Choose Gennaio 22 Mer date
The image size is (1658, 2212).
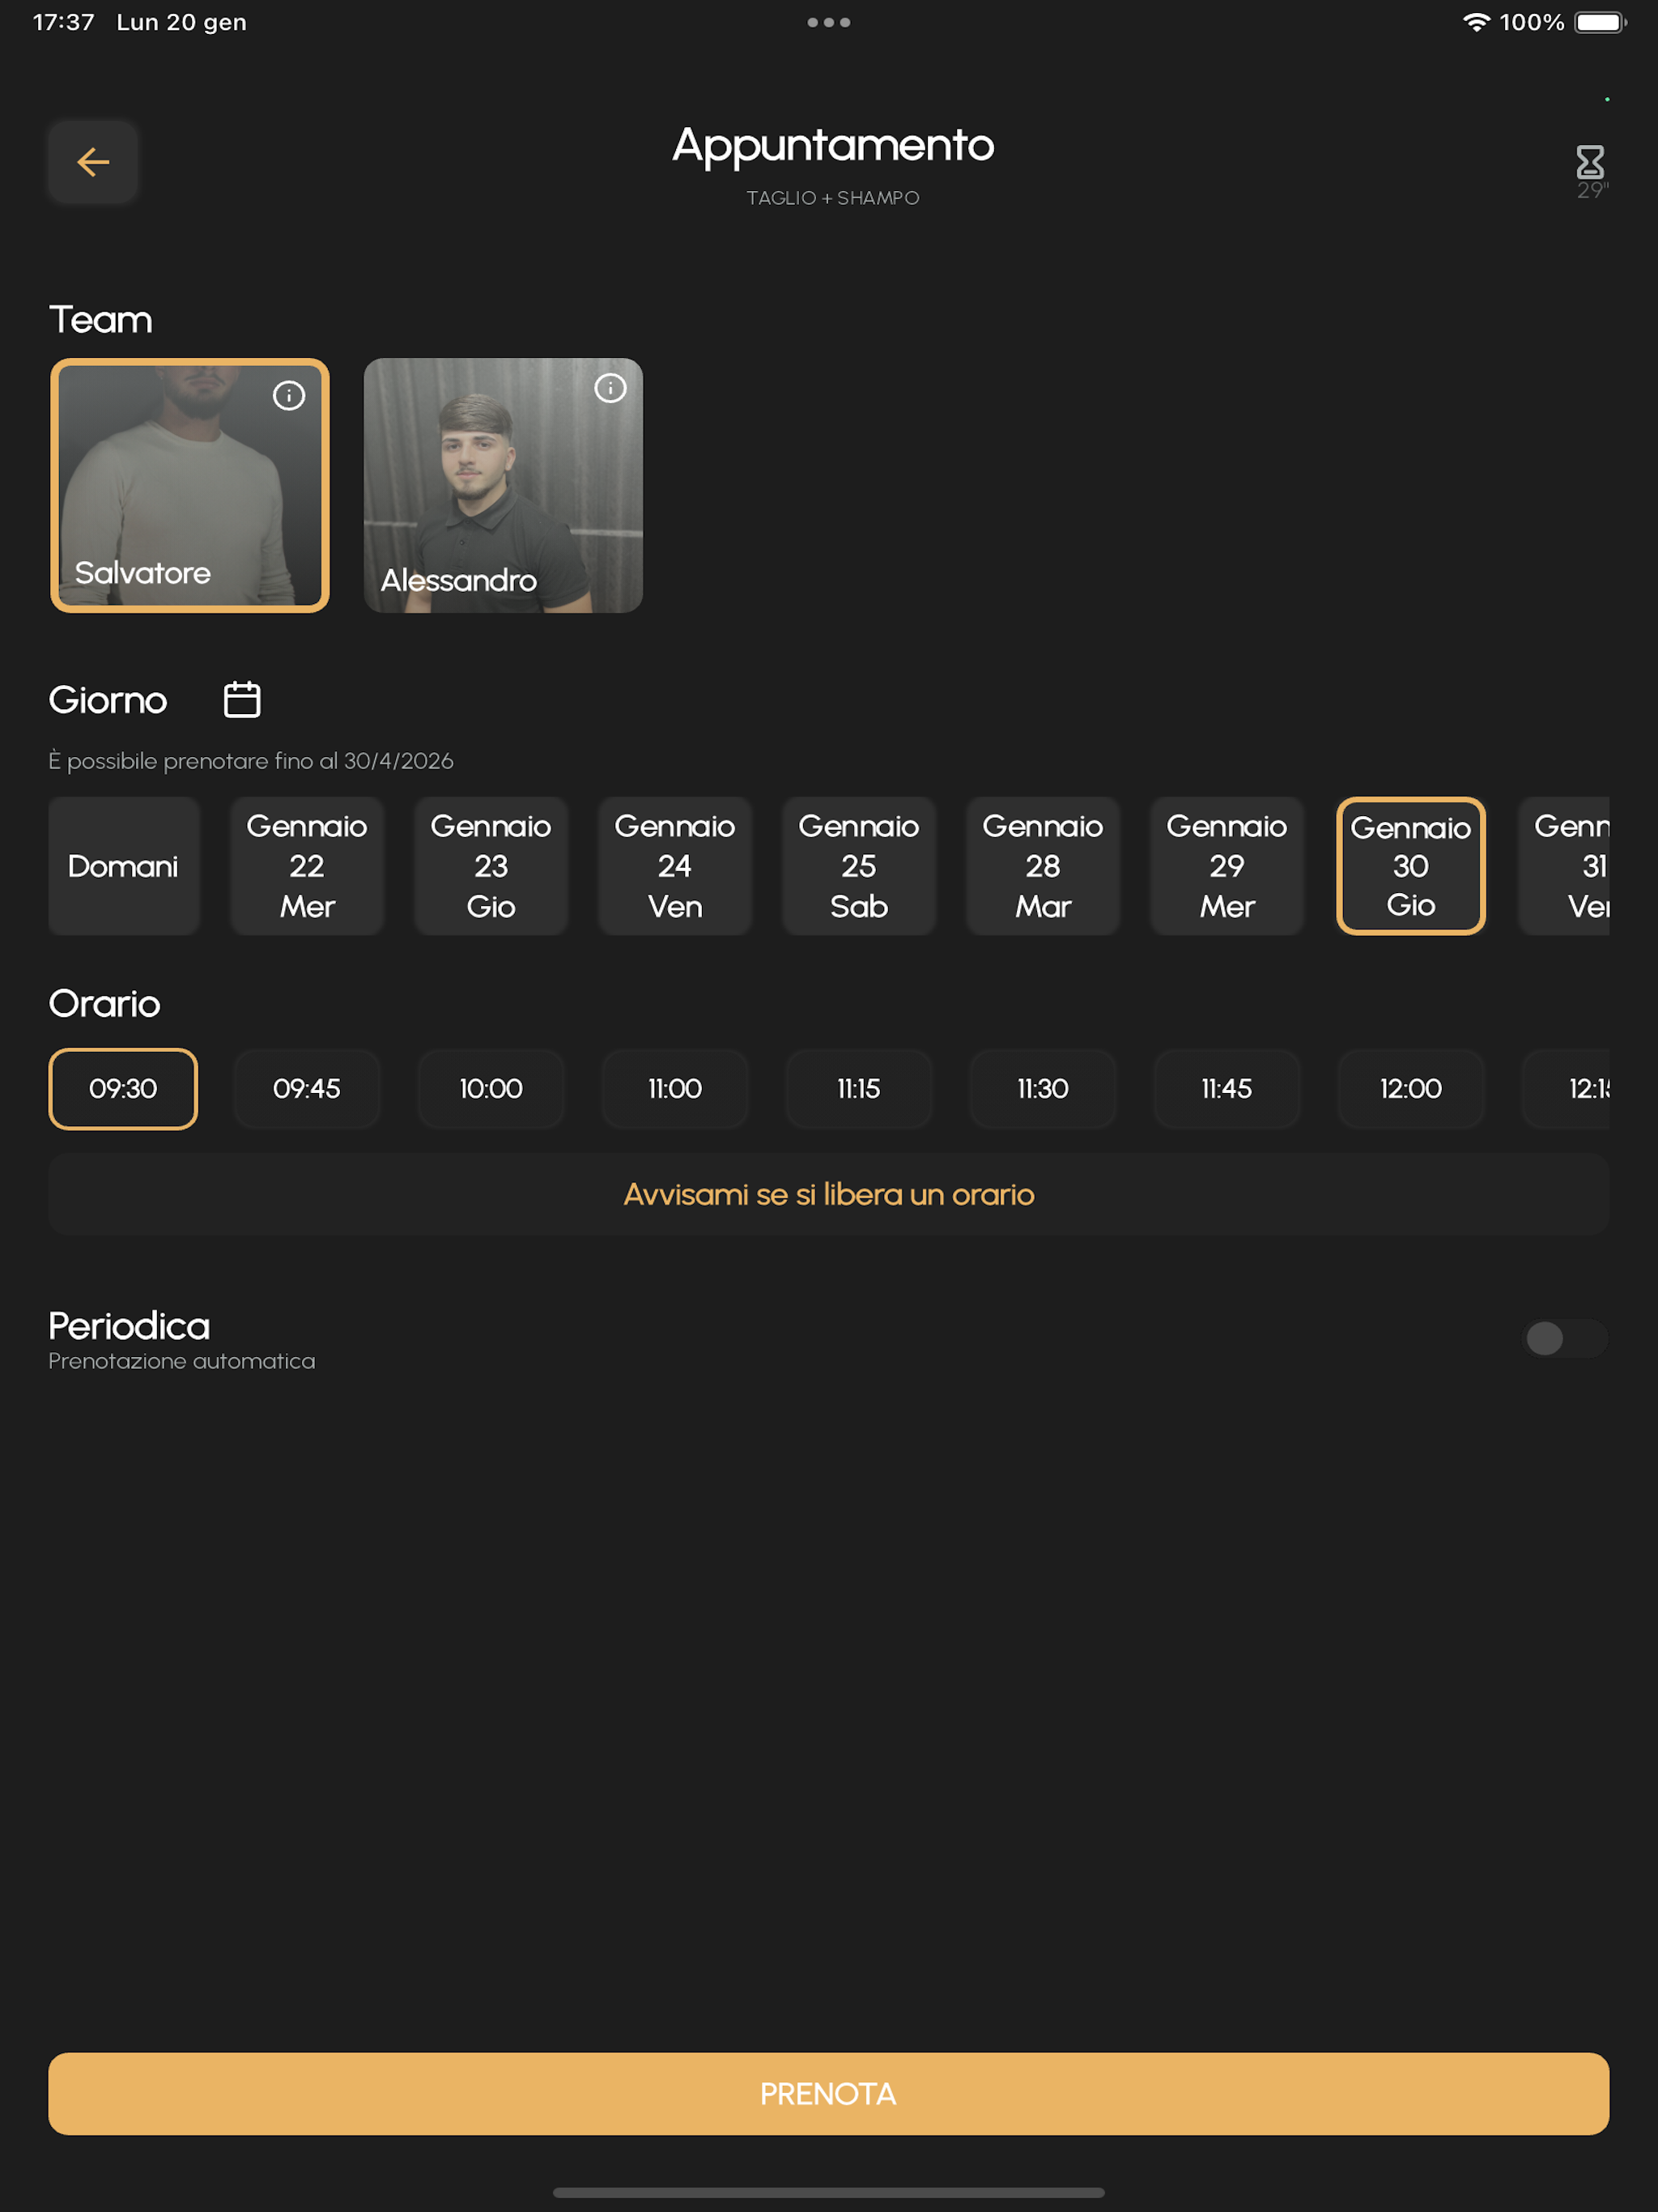tap(307, 866)
